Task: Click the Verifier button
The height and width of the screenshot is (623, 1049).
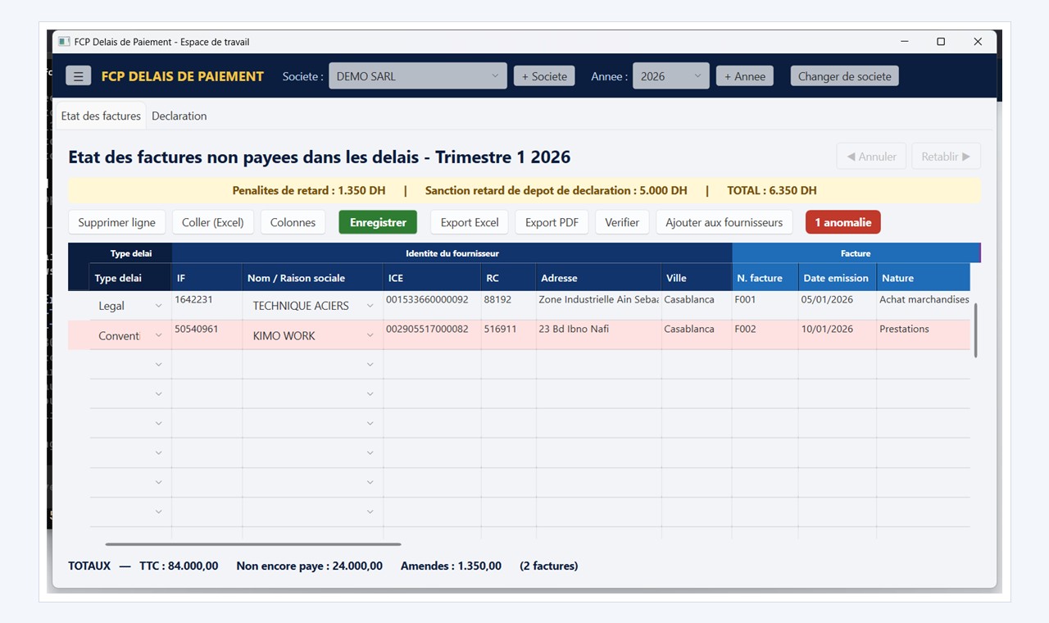Action: pyautogui.click(x=622, y=222)
